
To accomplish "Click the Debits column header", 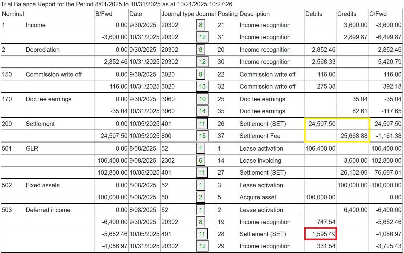I will 314,14.
